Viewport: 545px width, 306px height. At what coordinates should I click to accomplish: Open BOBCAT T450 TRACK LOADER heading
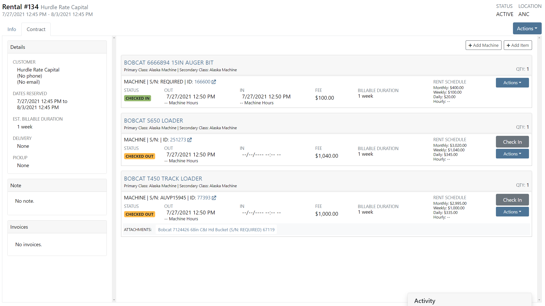163,179
